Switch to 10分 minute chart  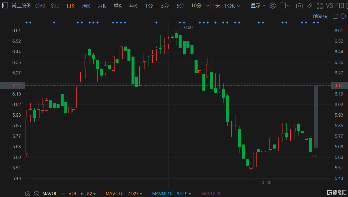196,6
